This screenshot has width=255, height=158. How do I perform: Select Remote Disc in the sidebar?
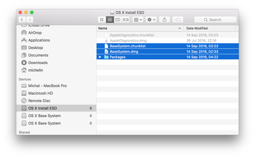point(56,101)
